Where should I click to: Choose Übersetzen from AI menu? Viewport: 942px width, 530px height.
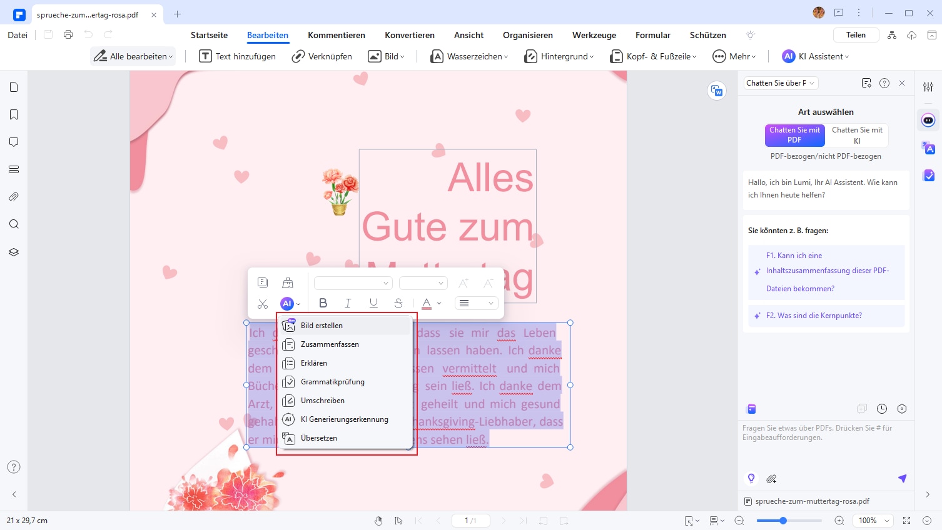pos(345,438)
